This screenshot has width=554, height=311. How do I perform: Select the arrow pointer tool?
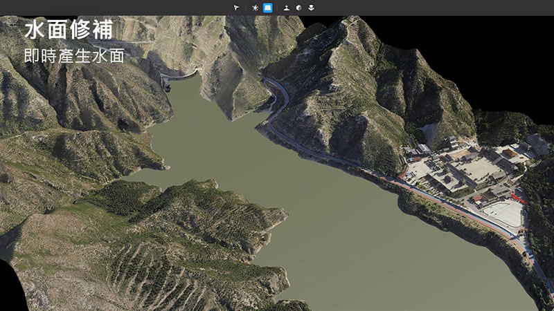[x=236, y=8]
